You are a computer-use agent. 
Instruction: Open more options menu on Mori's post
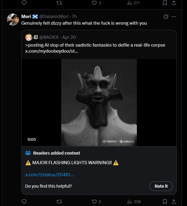click(174, 17)
